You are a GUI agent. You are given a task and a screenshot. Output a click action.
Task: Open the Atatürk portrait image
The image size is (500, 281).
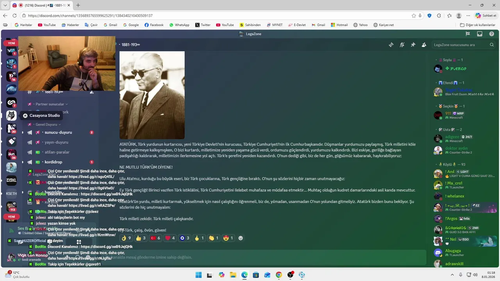pyautogui.click(x=152, y=95)
